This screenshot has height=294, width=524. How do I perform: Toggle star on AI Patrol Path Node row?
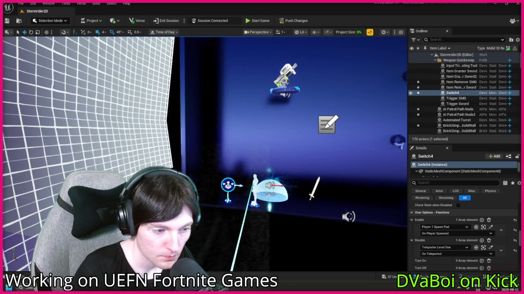coord(418,109)
